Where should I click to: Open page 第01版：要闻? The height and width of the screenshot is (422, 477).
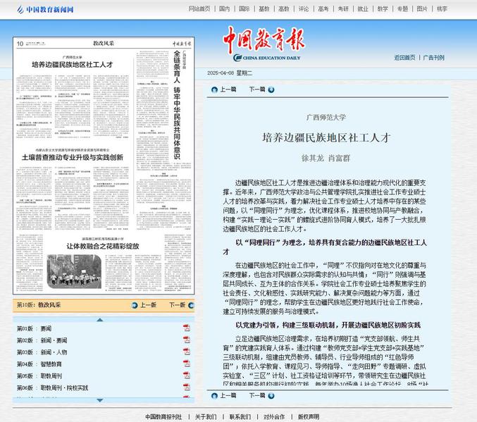click(x=34, y=328)
